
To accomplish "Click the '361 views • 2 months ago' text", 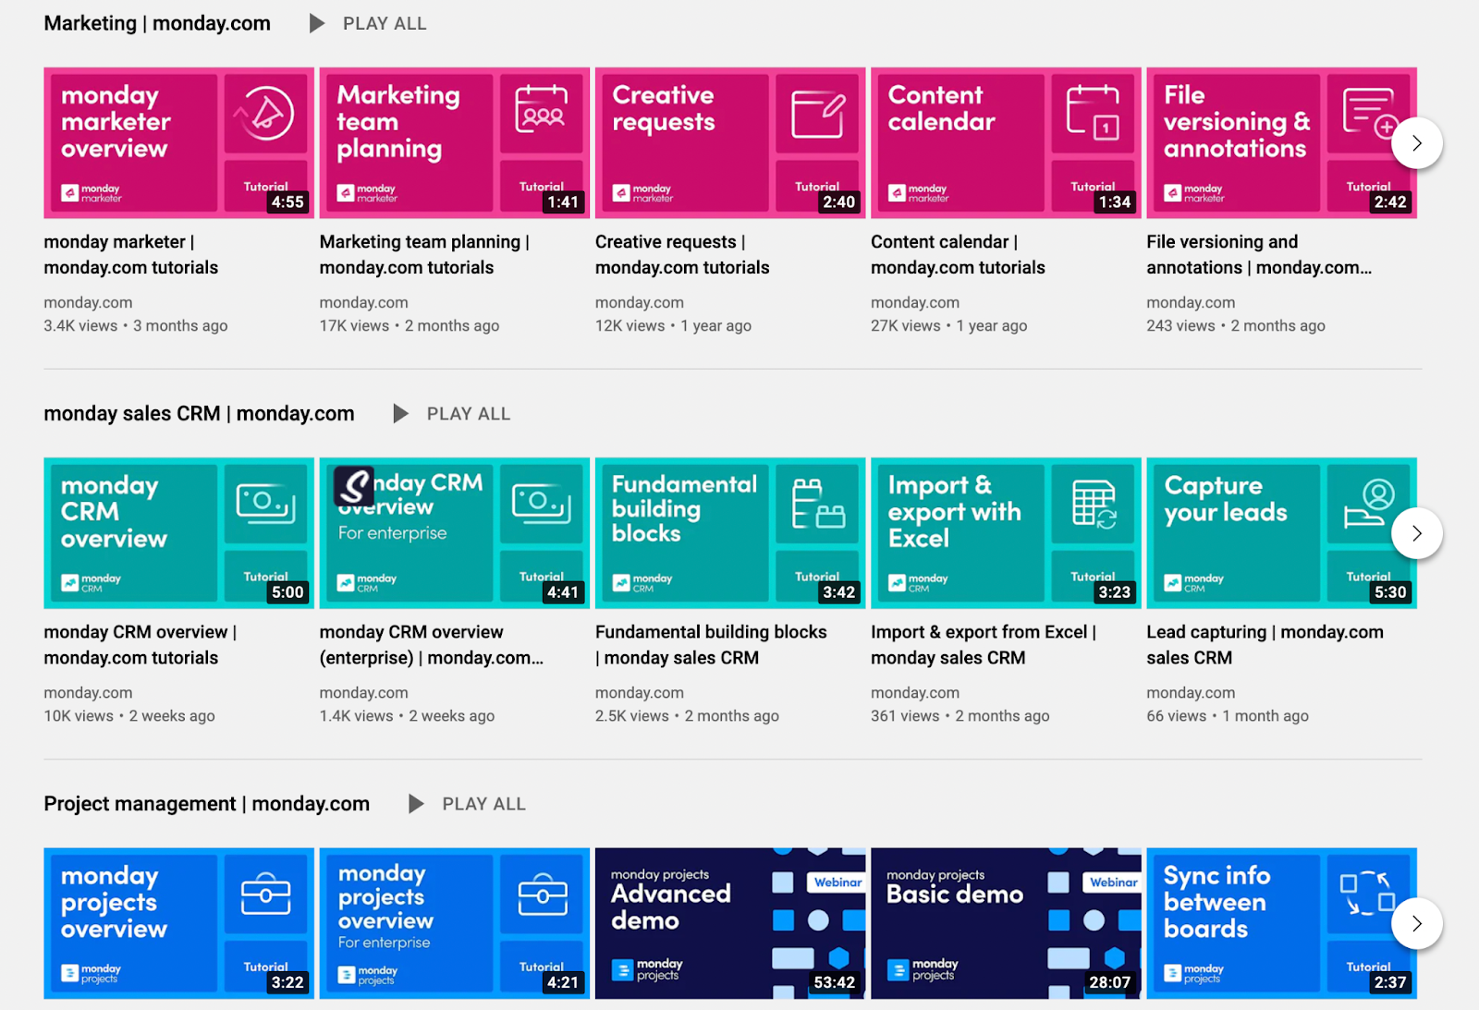I will (x=960, y=715).
